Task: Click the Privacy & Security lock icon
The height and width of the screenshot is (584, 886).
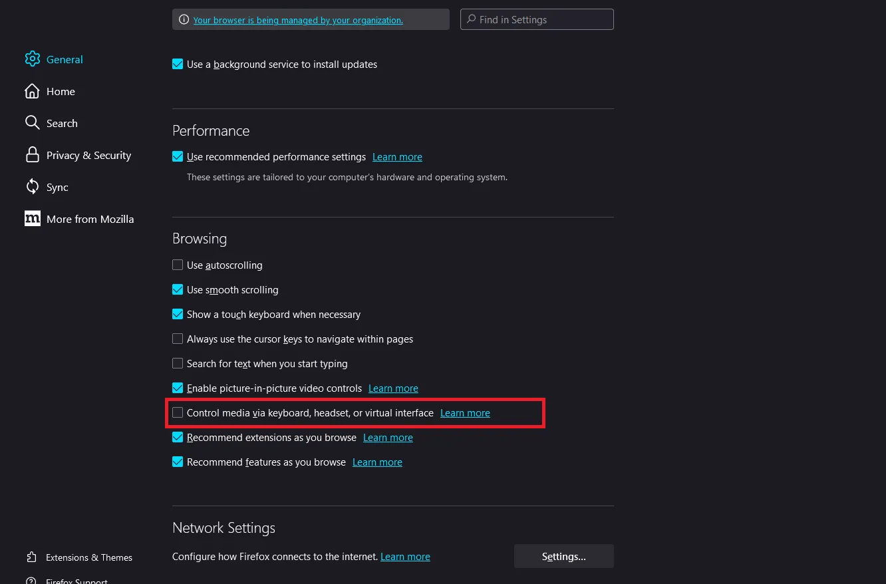Action: [32, 155]
